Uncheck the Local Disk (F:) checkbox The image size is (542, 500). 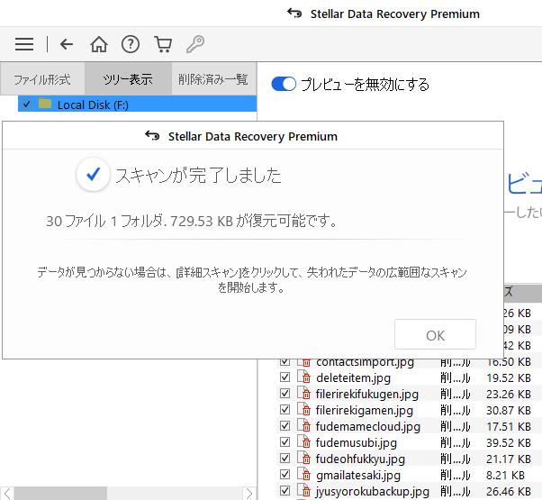coord(26,105)
